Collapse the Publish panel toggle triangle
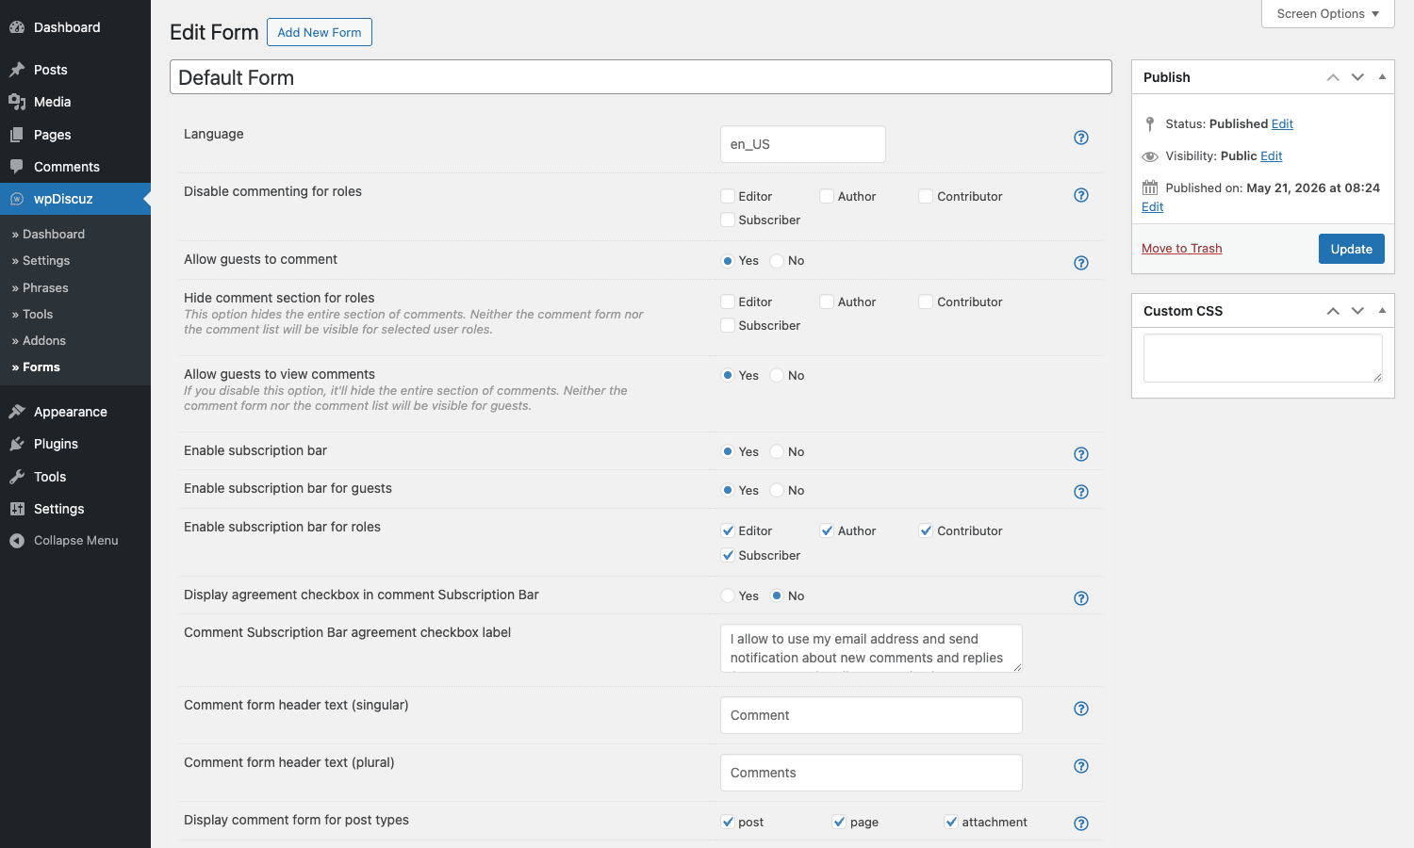Image resolution: width=1414 pixels, height=848 pixels. click(1382, 77)
